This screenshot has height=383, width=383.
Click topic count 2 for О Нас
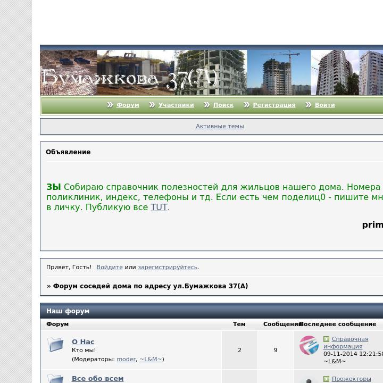click(x=239, y=350)
